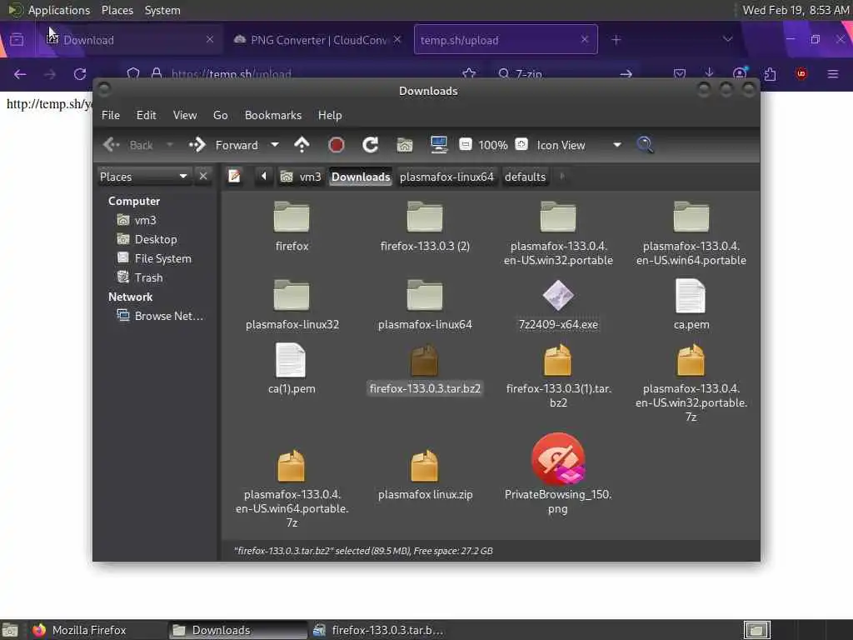Select the firefox-133.0.3 (2) folder

425,227
